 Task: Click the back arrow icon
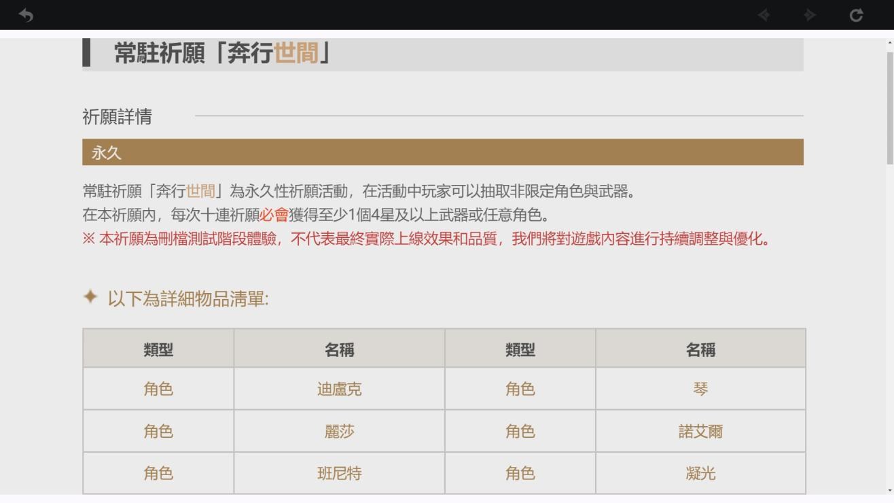click(26, 15)
